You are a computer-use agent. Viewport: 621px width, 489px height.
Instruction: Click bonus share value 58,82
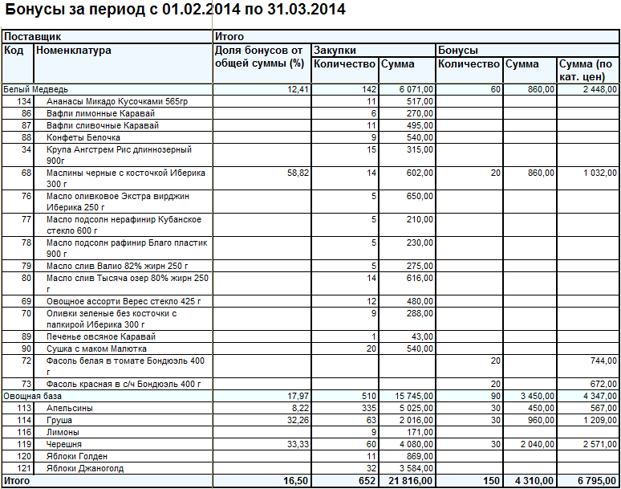coord(298,173)
